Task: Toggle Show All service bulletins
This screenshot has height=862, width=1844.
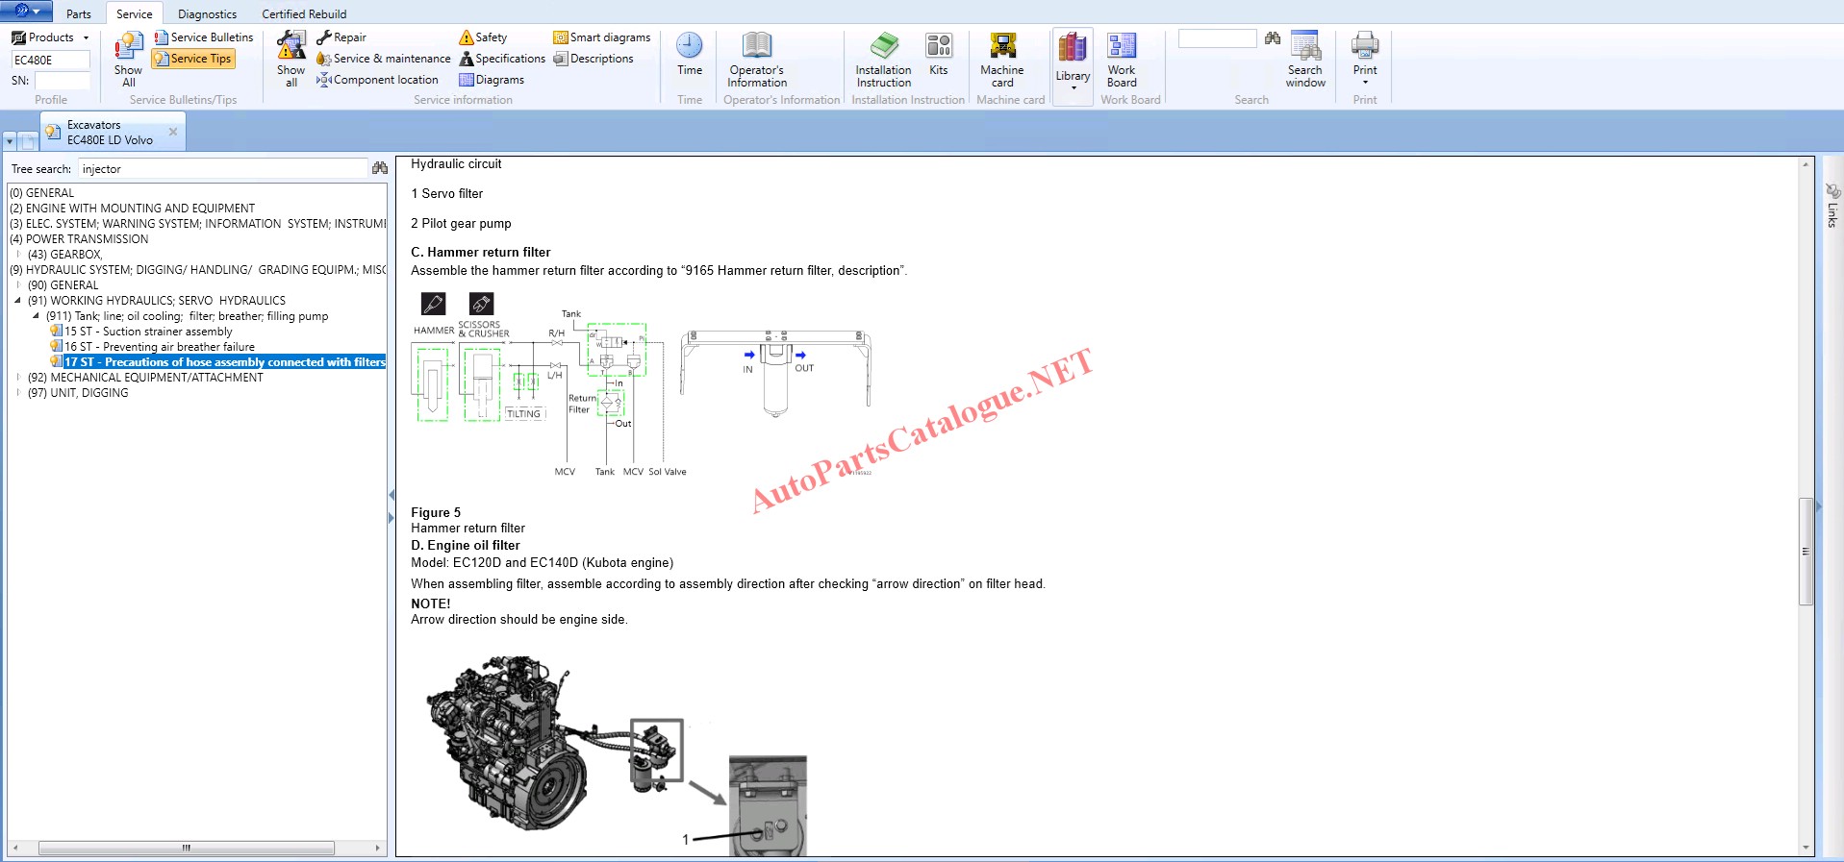Action: (x=128, y=60)
